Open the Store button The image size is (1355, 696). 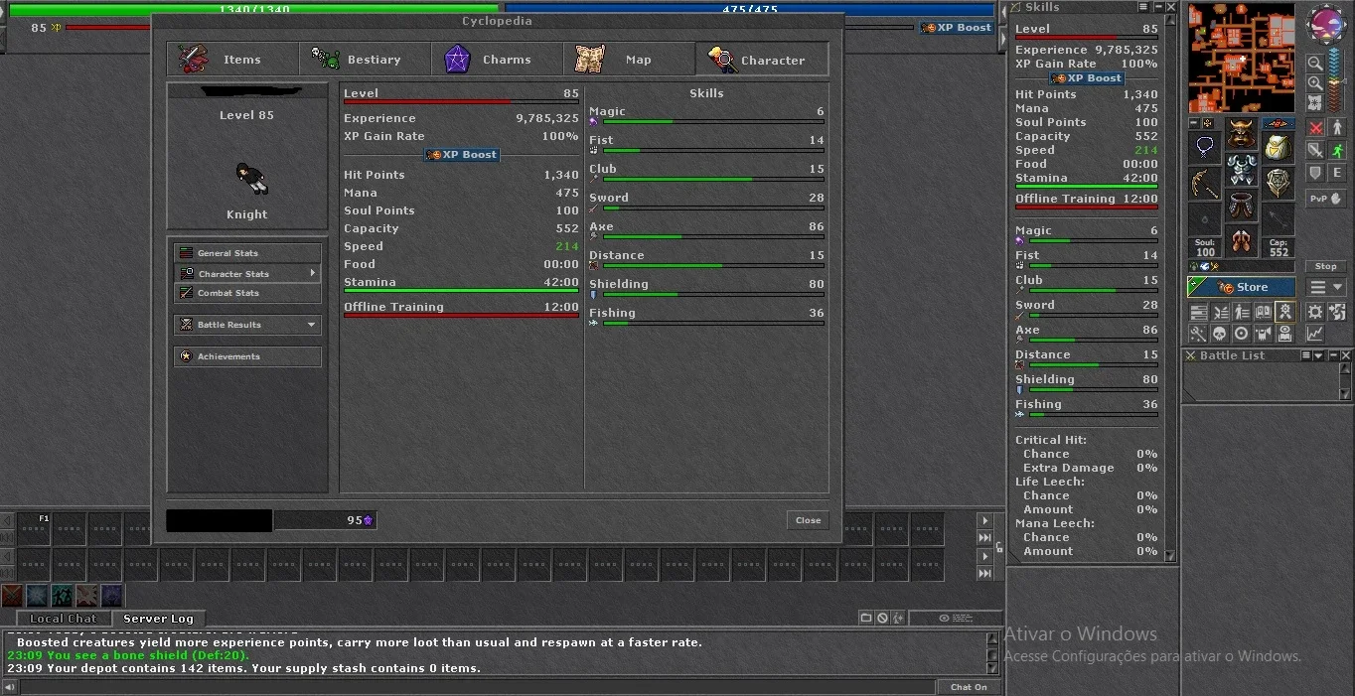point(1242,287)
